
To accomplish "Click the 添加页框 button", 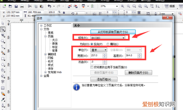I will pos(104,79).
